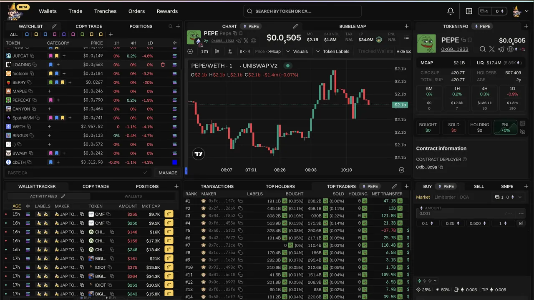Expand the Visuals dropdown
Viewport: 534px width, 300px height.
click(297, 51)
